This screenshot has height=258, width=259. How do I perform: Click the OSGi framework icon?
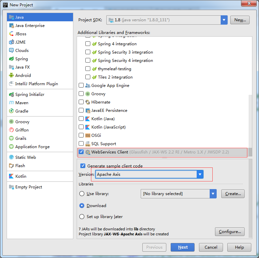click(88, 135)
